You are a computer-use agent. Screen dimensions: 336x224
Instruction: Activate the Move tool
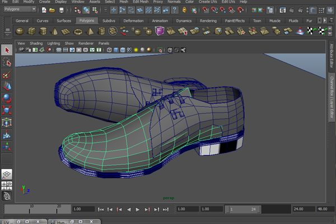[x=7, y=86]
